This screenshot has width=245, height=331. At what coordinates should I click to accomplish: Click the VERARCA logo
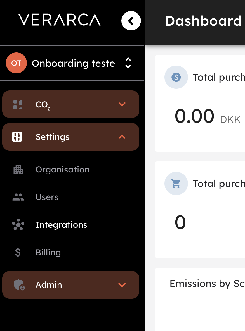click(x=60, y=20)
